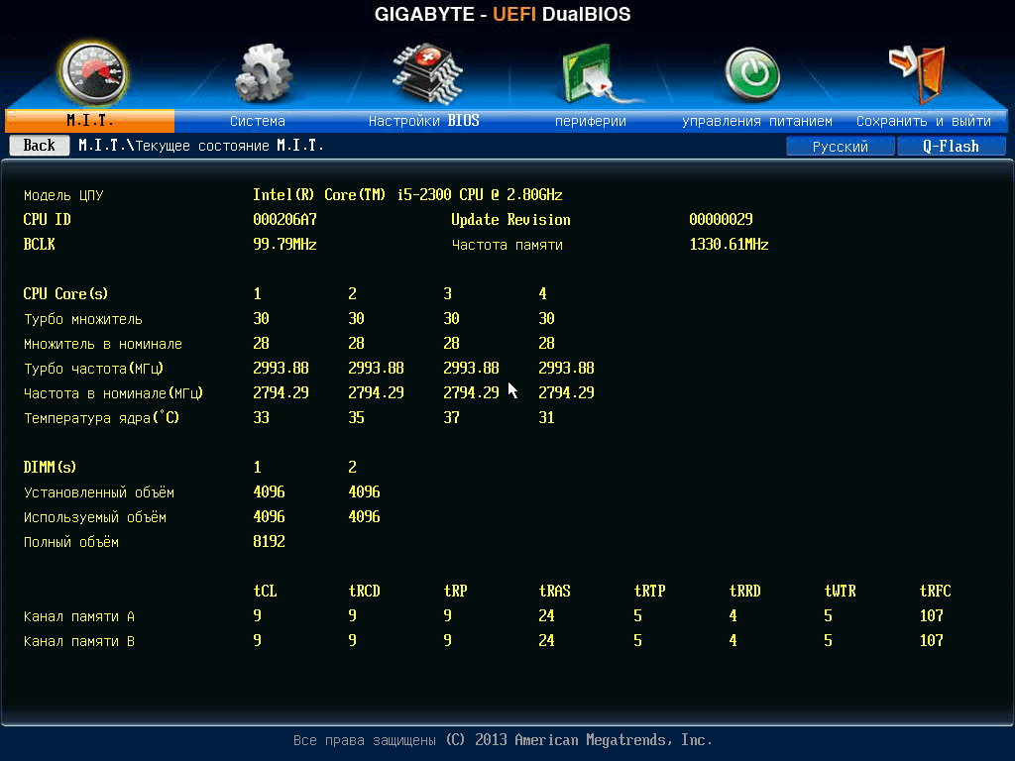Click the tRFC column header

(x=935, y=591)
